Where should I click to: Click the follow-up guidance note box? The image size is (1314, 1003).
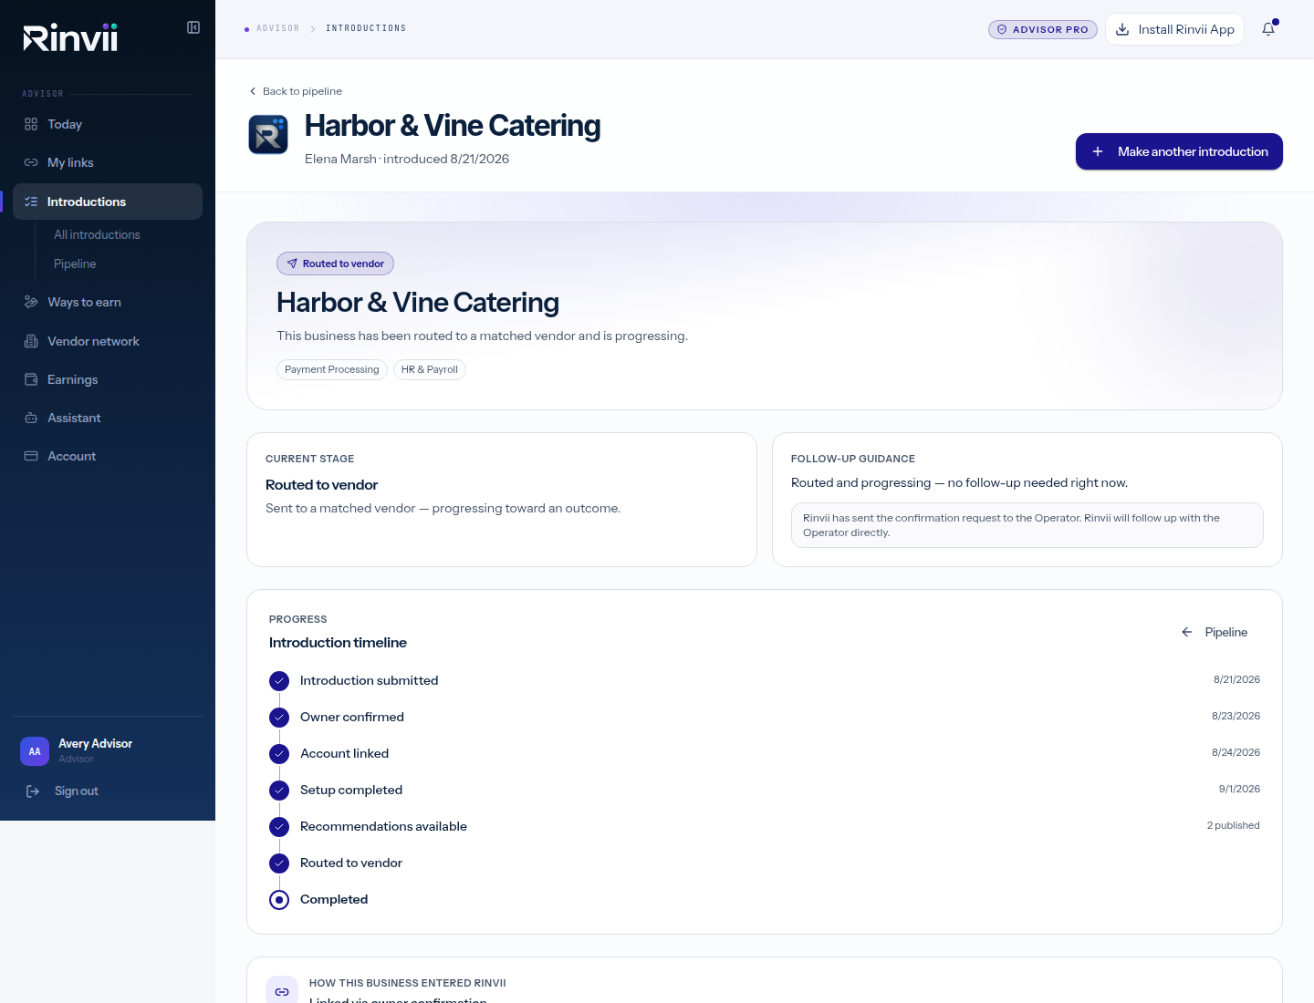(x=1027, y=525)
